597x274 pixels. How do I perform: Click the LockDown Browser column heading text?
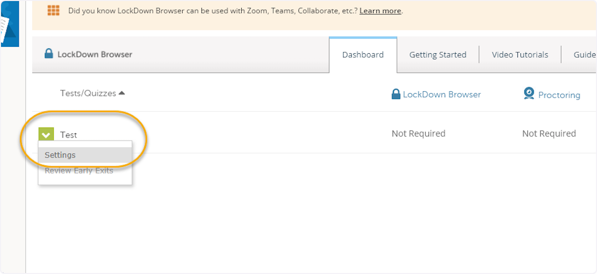[442, 95]
